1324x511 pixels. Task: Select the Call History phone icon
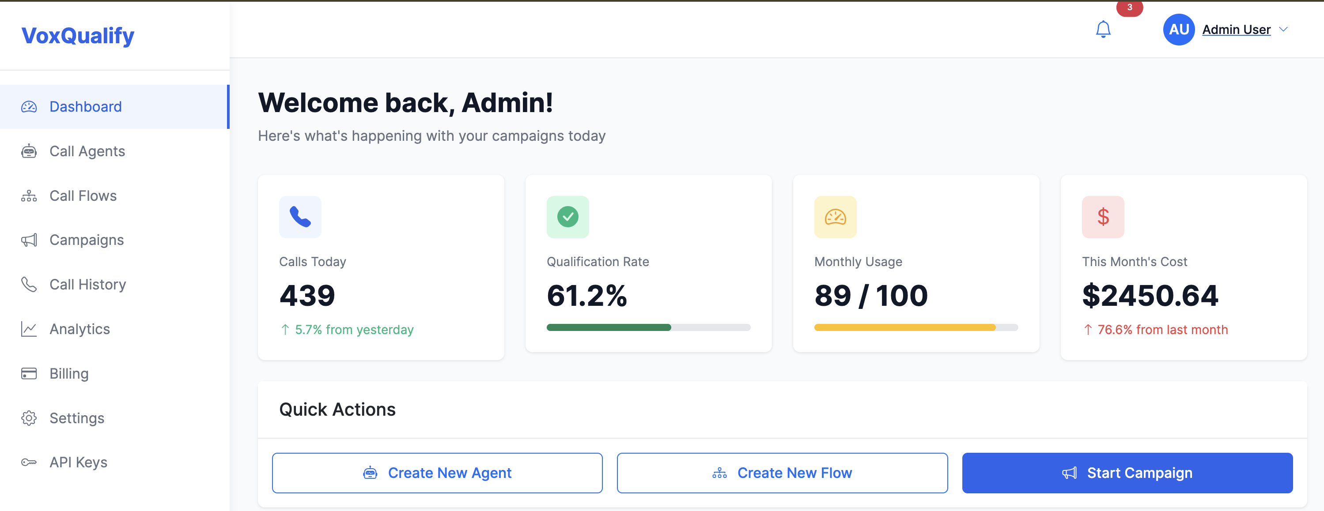click(29, 284)
